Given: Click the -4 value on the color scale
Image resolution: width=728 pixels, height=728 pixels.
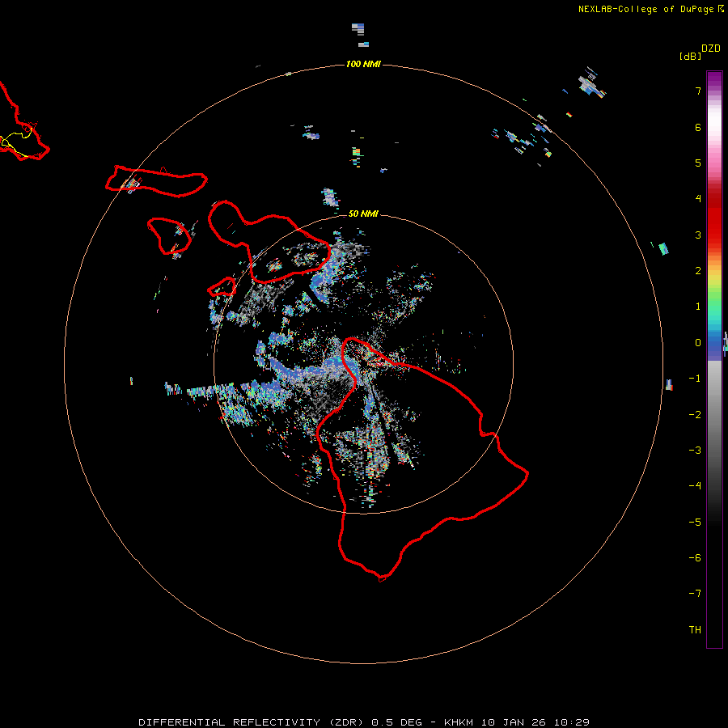Looking at the screenshot, I should [695, 486].
